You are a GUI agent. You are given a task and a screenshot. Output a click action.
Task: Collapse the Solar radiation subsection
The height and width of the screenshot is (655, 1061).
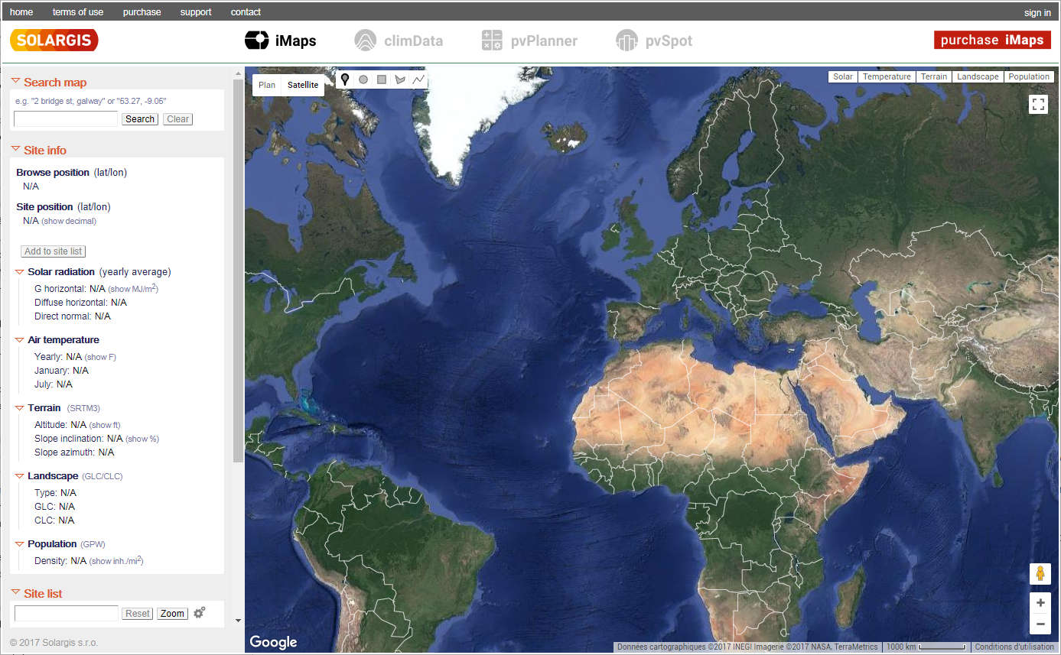point(20,271)
